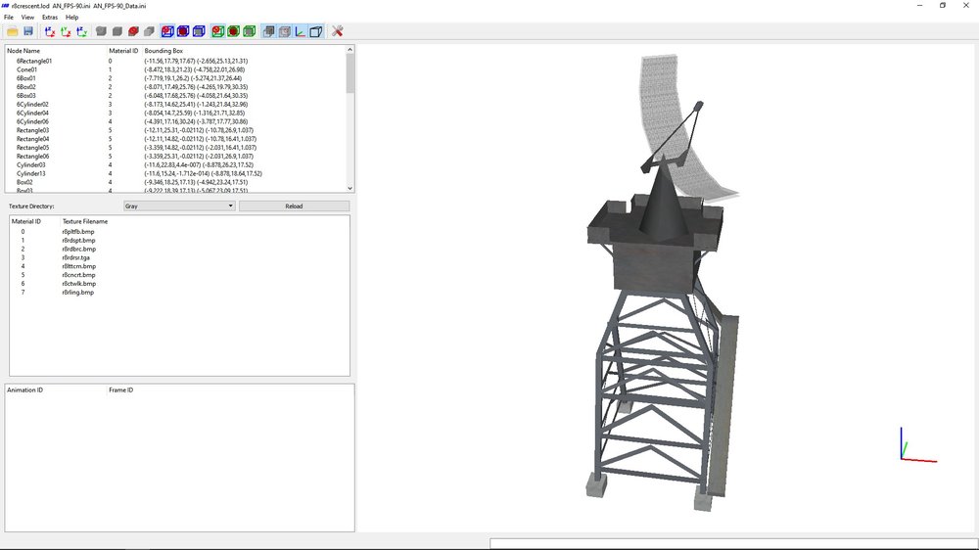Click the Animation ID column header
The height and width of the screenshot is (550, 979).
(x=25, y=390)
